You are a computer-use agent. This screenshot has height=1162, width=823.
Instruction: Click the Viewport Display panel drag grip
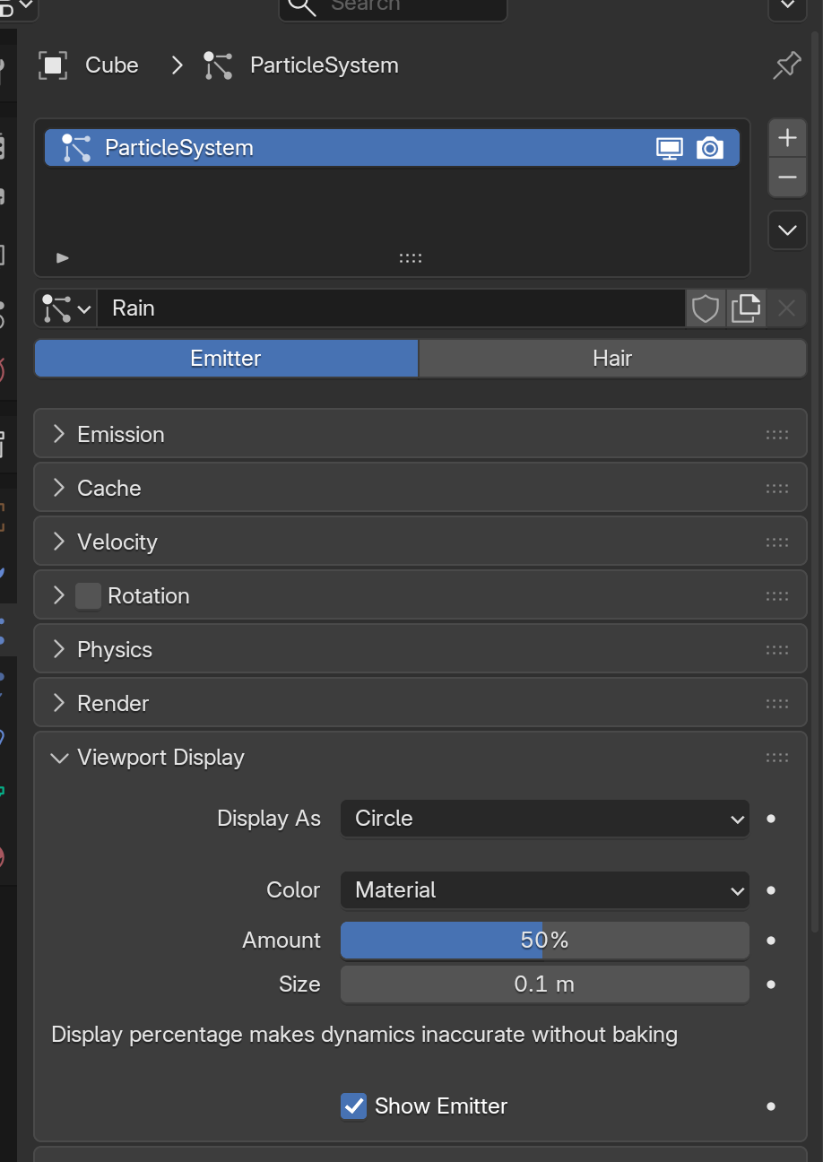point(777,758)
